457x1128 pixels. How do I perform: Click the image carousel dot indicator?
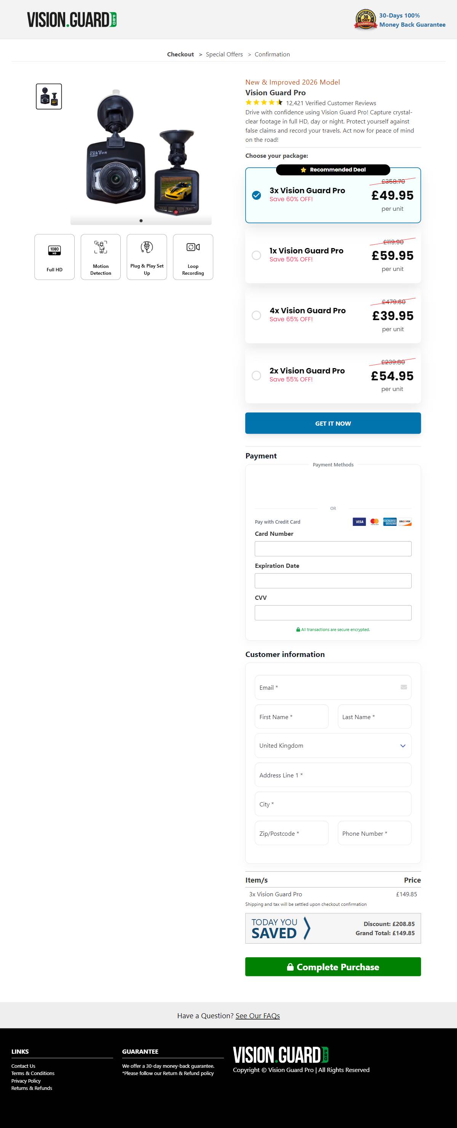tap(141, 221)
